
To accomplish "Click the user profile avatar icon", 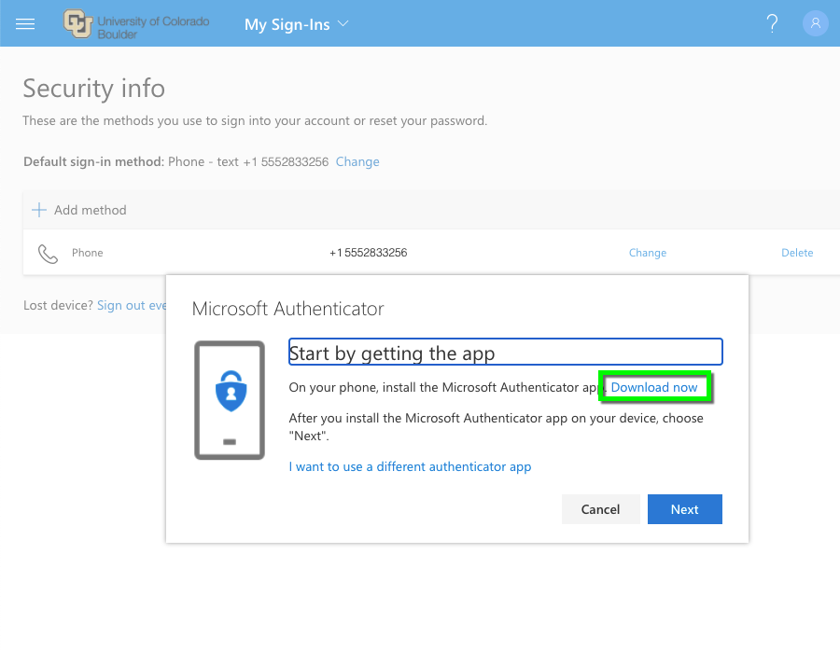I will 816,23.
